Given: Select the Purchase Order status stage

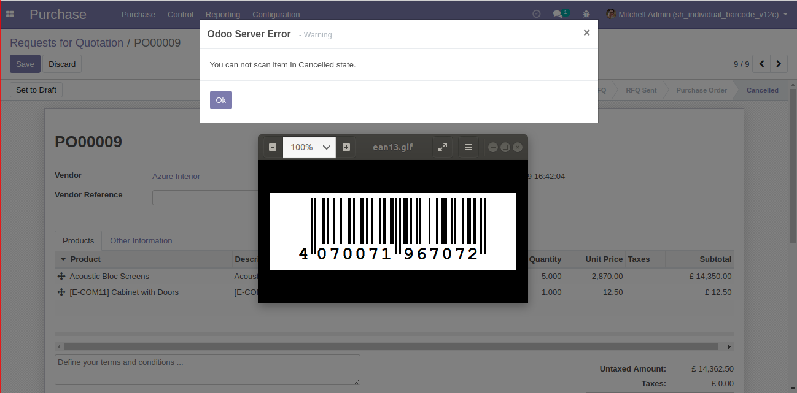Looking at the screenshot, I should point(701,90).
